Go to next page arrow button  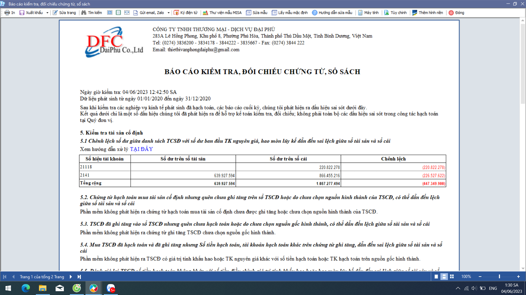coord(71,277)
